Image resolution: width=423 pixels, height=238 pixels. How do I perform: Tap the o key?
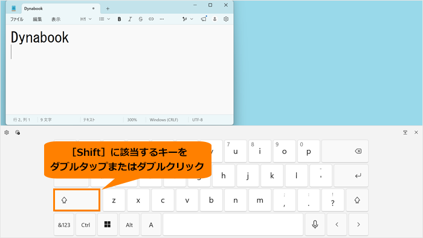(285, 151)
